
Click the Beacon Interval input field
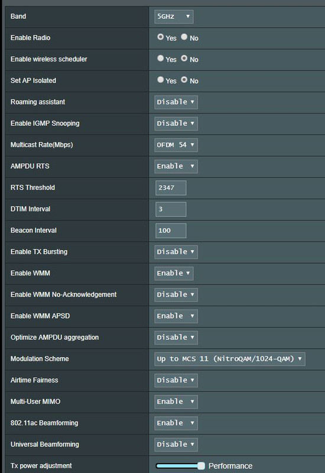[x=171, y=231]
